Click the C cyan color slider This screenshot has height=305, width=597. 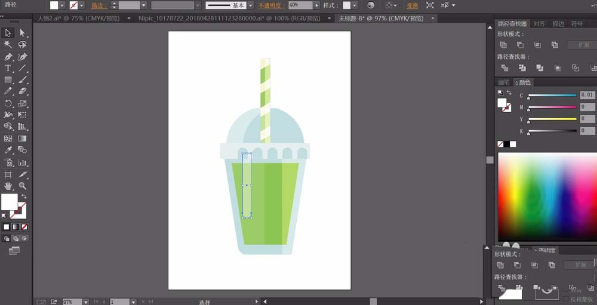552,95
